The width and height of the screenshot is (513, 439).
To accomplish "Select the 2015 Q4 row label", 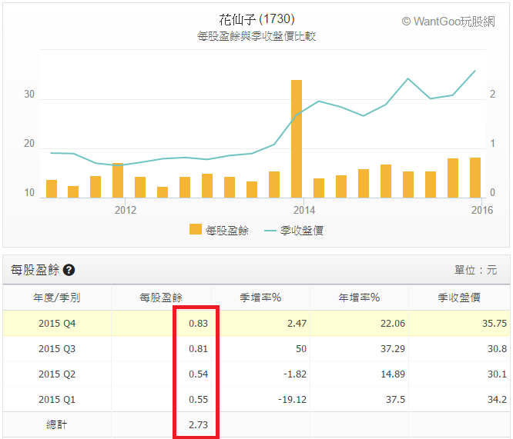I will (x=58, y=324).
